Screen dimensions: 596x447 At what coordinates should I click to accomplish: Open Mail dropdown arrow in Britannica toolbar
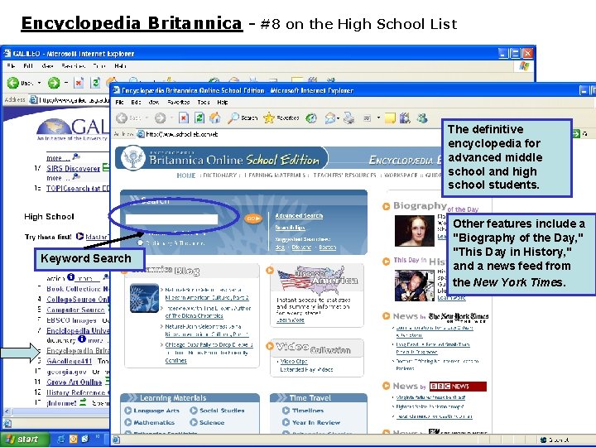pos(338,118)
